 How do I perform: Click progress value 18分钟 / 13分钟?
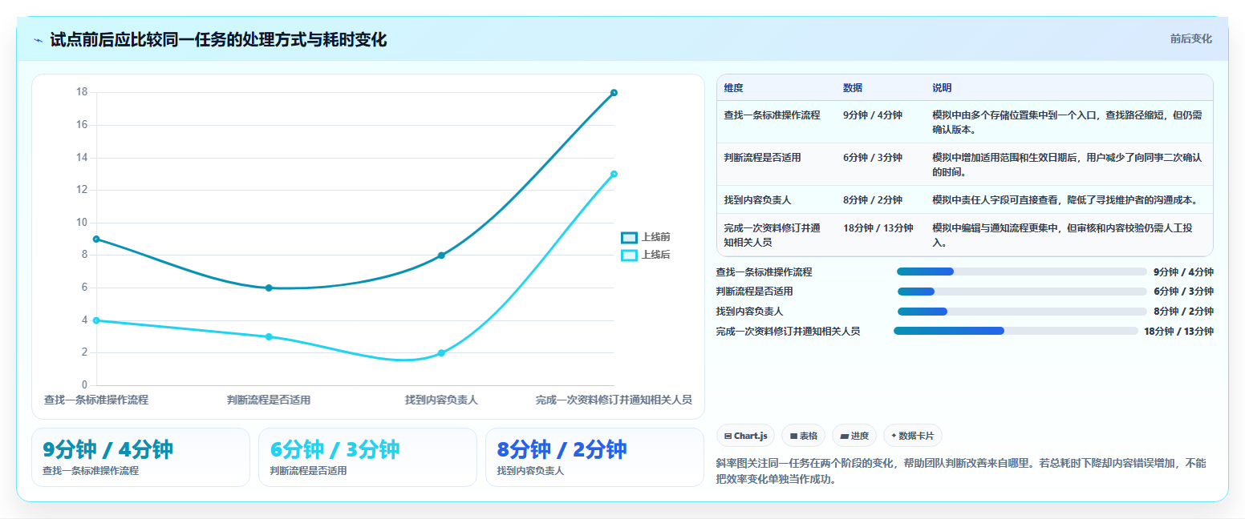point(1178,331)
